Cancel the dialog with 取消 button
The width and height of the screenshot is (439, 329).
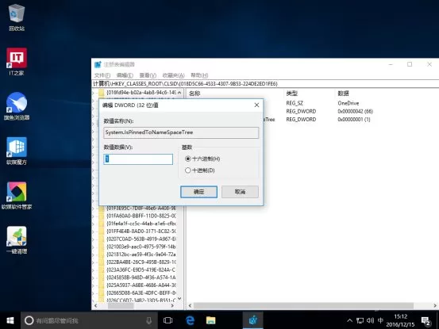click(240, 192)
